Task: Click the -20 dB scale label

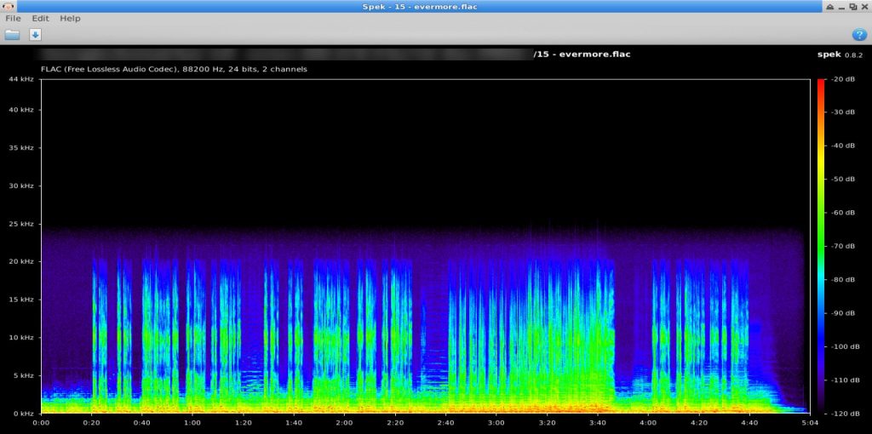Action: click(x=842, y=79)
